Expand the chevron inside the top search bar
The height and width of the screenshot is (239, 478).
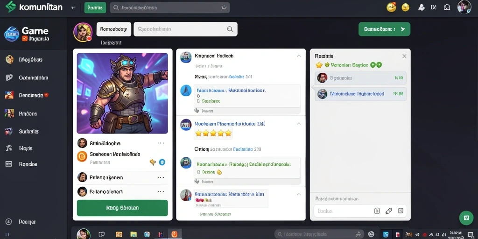[x=224, y=7]
